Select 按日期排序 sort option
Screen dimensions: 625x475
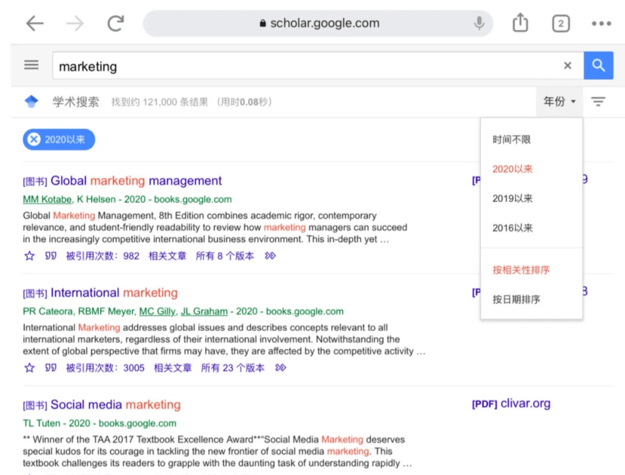[x=516, y=300]
